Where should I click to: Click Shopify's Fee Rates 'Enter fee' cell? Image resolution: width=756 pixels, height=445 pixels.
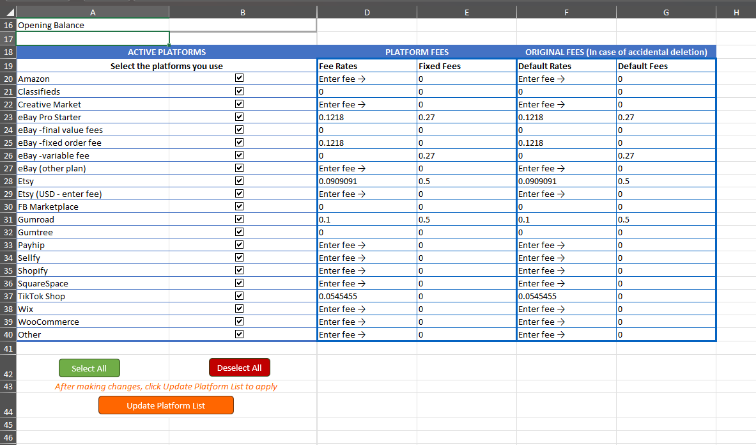[x=367, y=270]
